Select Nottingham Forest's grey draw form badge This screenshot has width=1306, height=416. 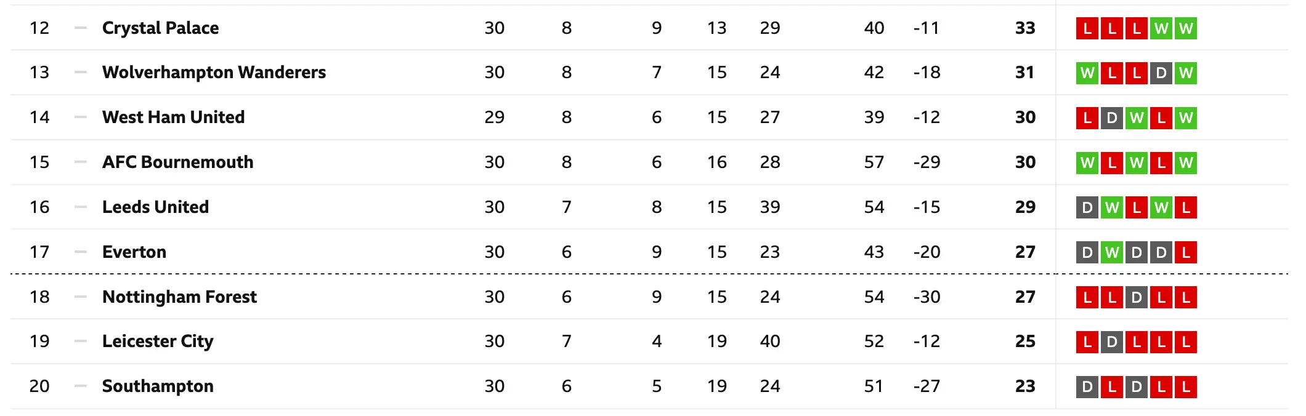(1136, 298)
